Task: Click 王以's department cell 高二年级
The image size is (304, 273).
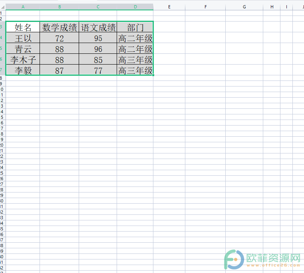Action: click(x=135, y=38)
